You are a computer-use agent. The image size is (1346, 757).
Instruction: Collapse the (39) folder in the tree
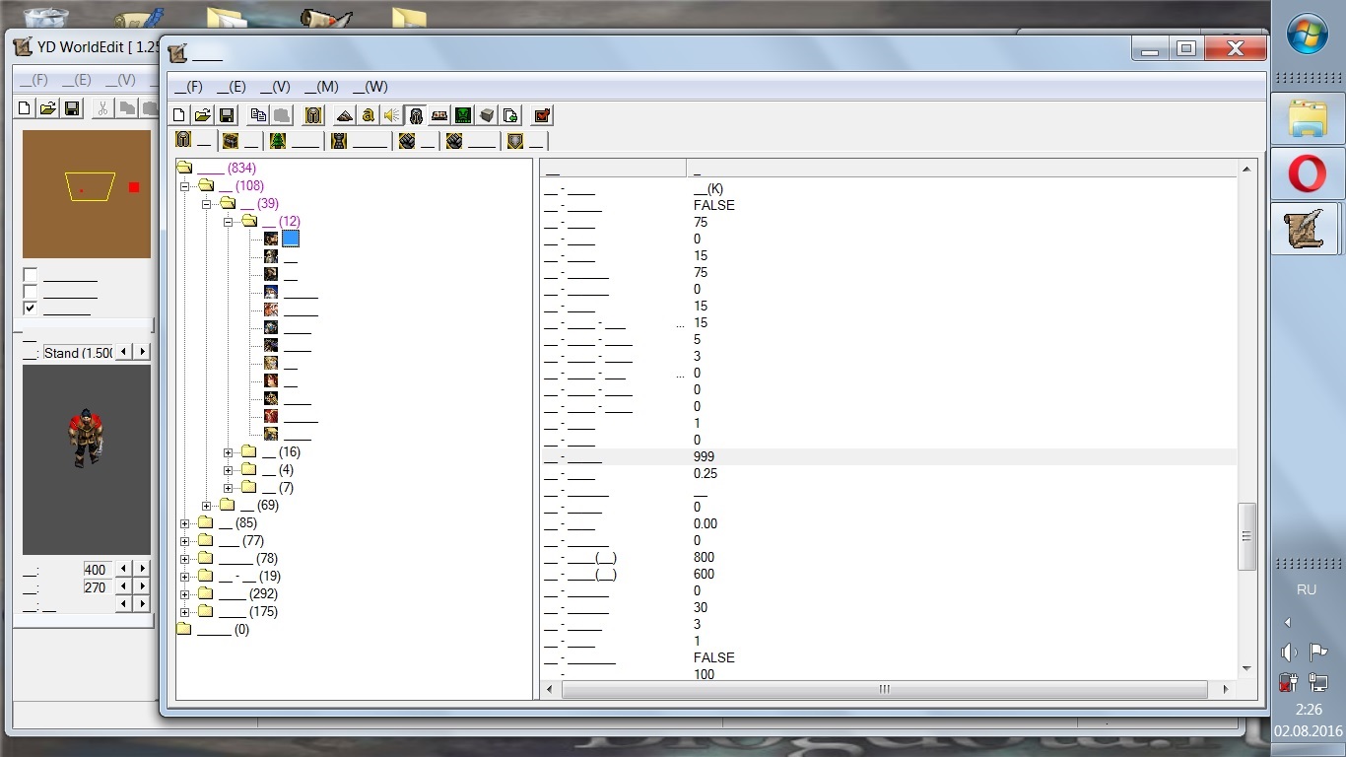click(206, 204)
